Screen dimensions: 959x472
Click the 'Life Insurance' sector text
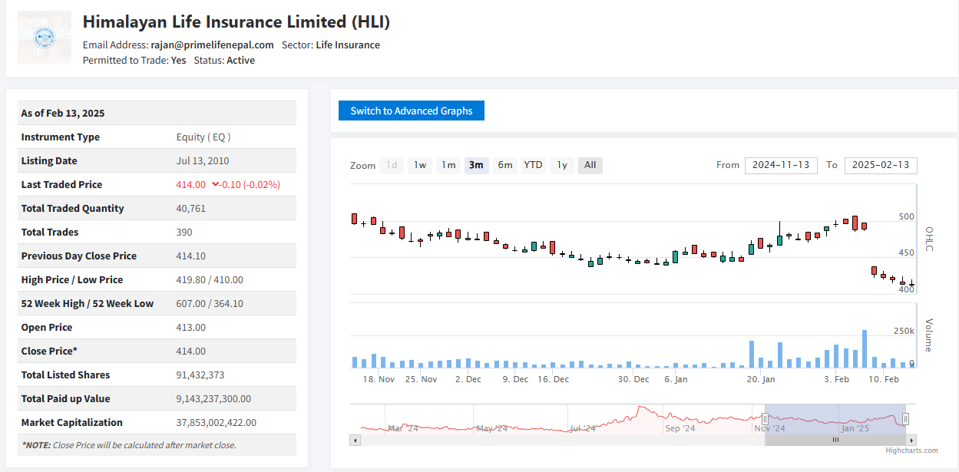click(x=348, y=45)
